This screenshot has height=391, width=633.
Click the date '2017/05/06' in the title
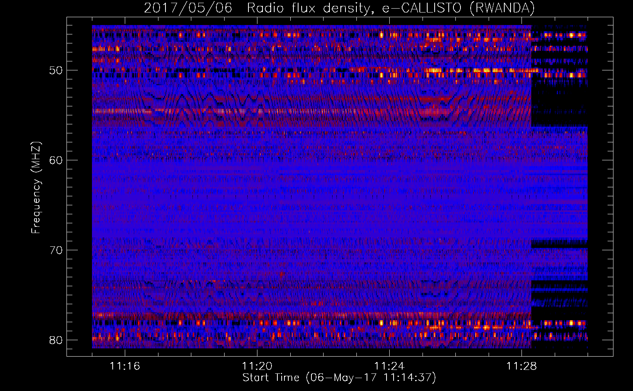[188, 8]
